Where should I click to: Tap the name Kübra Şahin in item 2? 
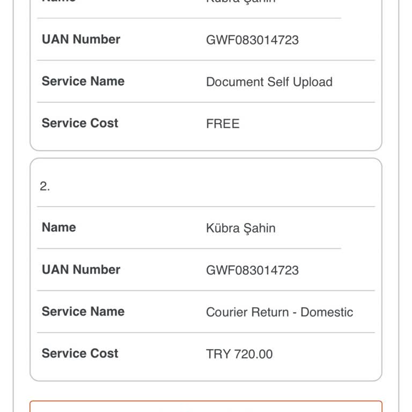click(x=241, y=228)
